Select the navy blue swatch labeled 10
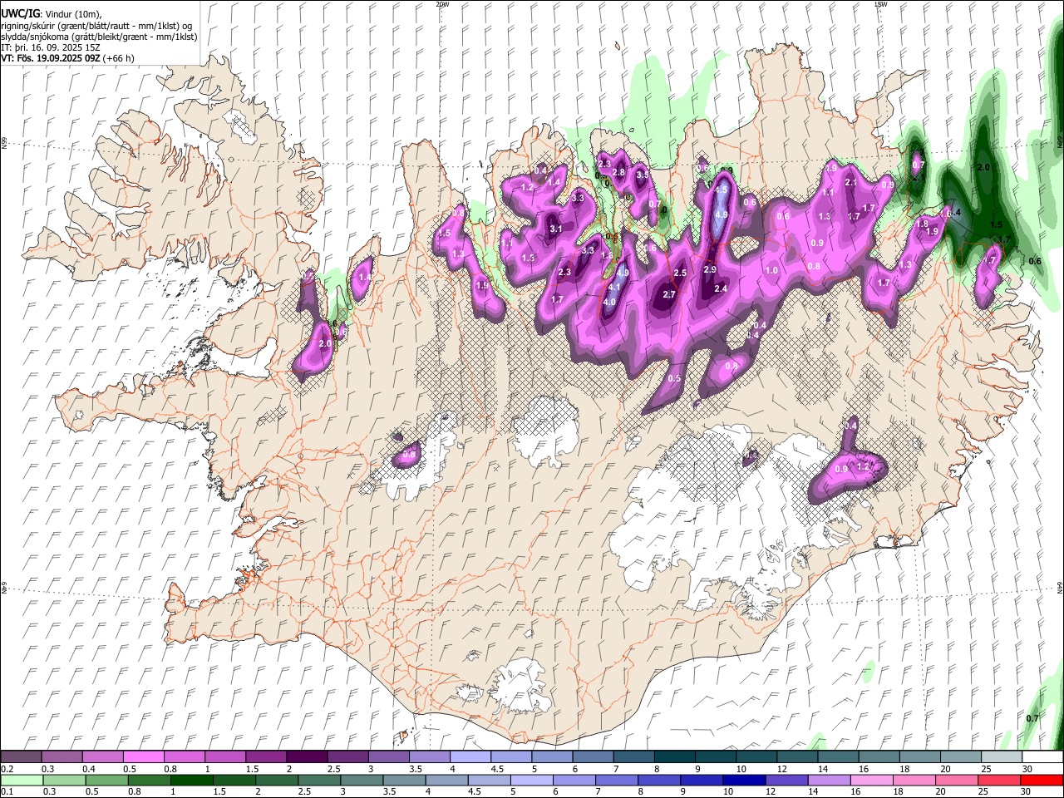1064x798 pixels. [744, 780]
